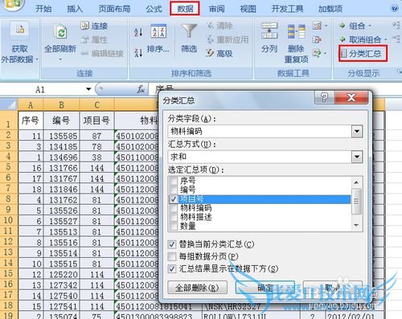
Task: Click 删除重复项 remove duplicates icon
Action: click(x=297, y=31)
